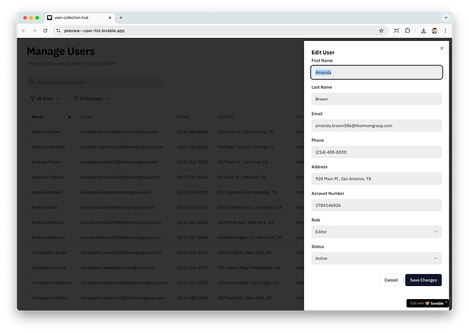This screenshot has height=333, width=469.
Task: Click phone number (408) 230-3625
Action: tap(192, 147)
